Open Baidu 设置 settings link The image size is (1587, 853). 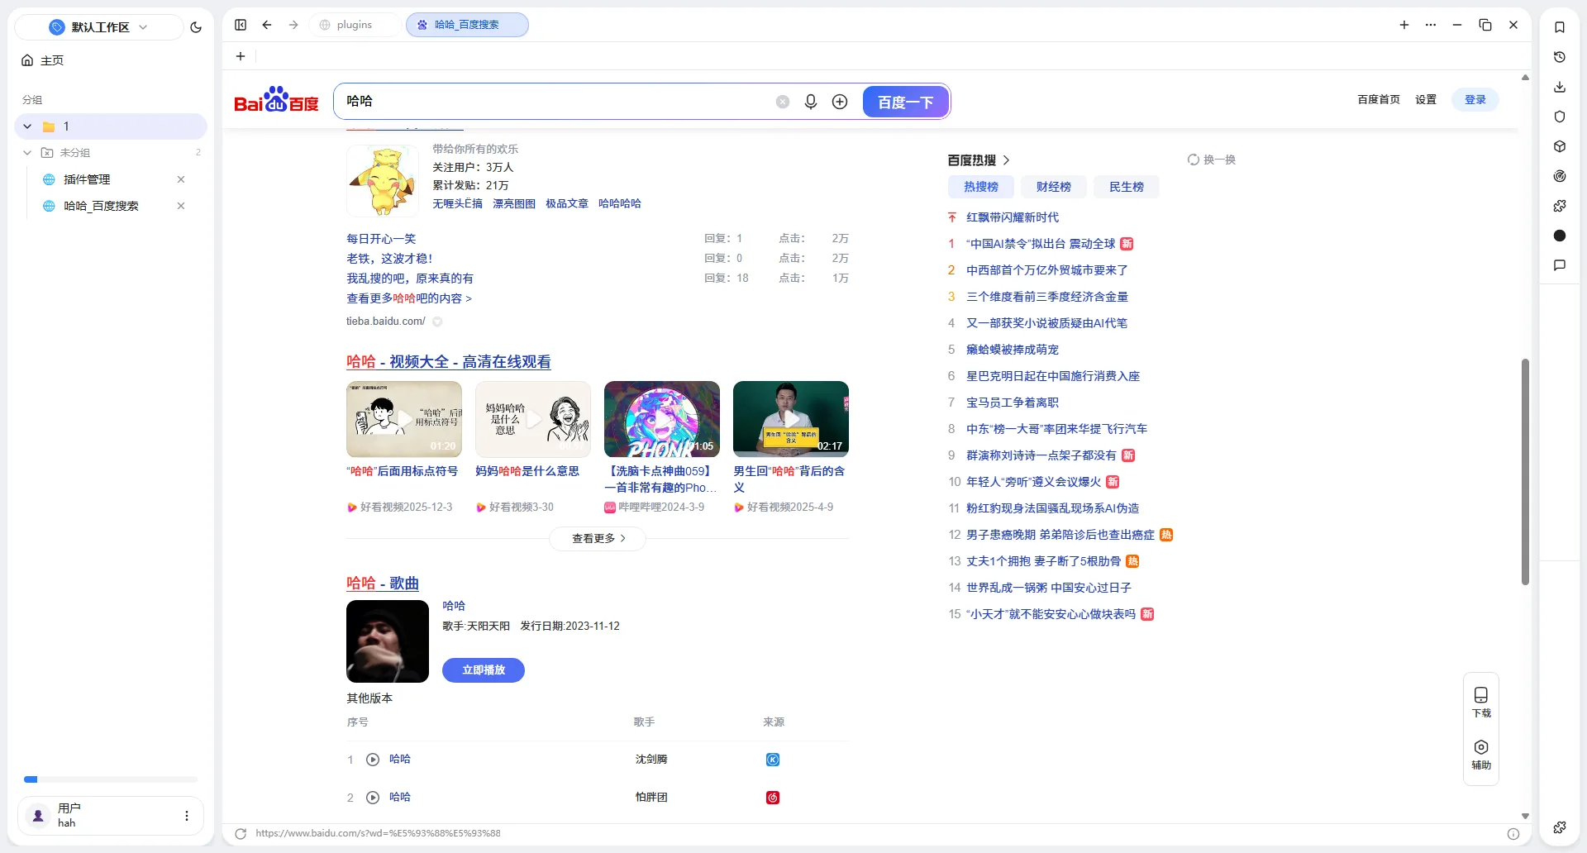pyautogui.click(x=1426, y=99)
